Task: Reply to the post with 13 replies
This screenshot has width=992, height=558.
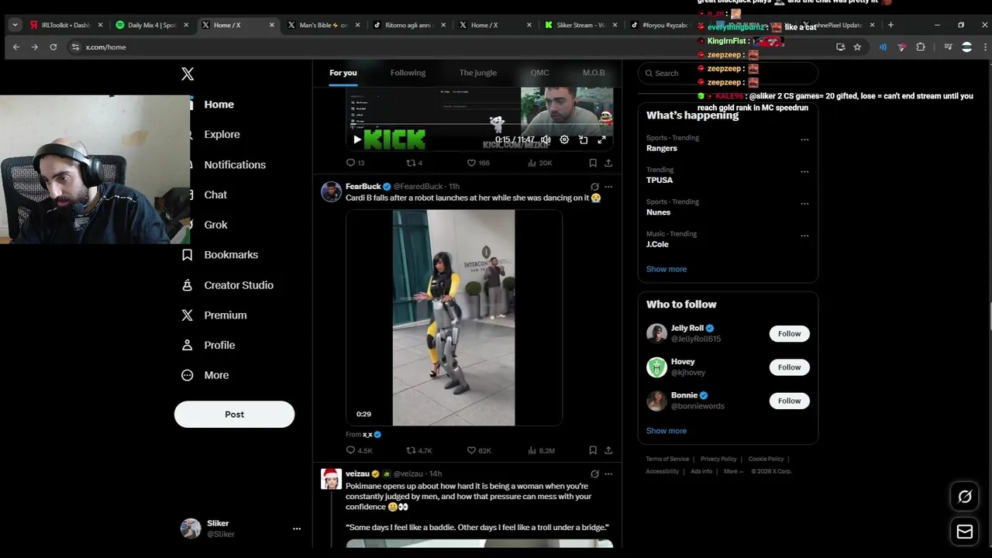Action: click(355, 163)
